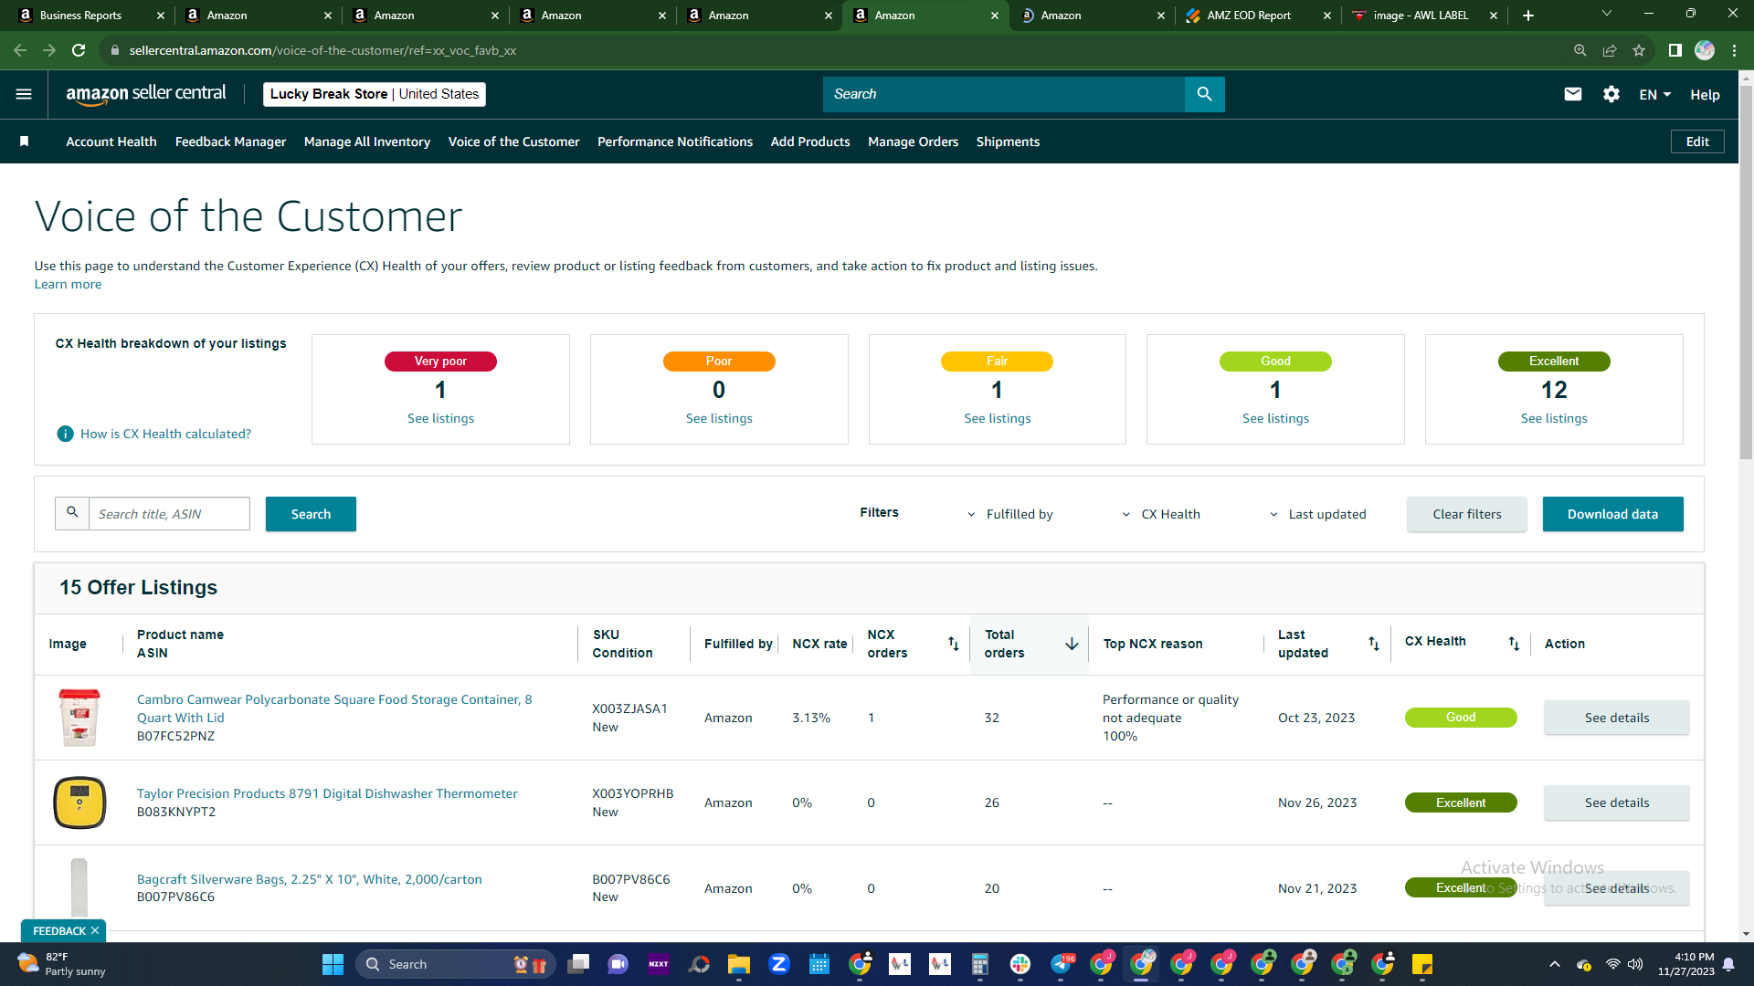The image size is (1754, 986).
Task: Open See details for Cambro Camwear container
Action: pos(1616,718)
